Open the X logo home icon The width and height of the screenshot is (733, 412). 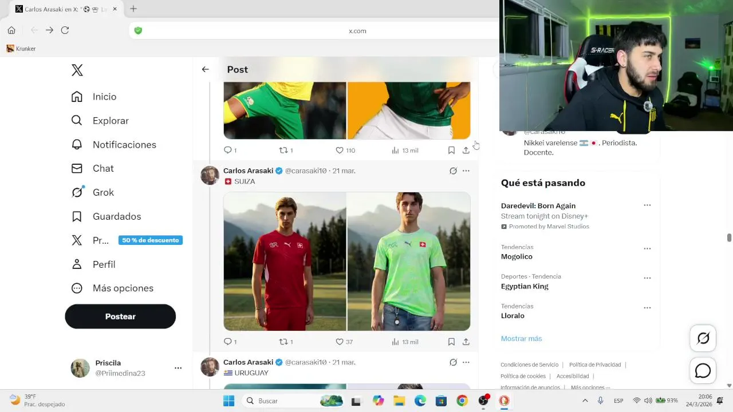[x=77, y=70]
